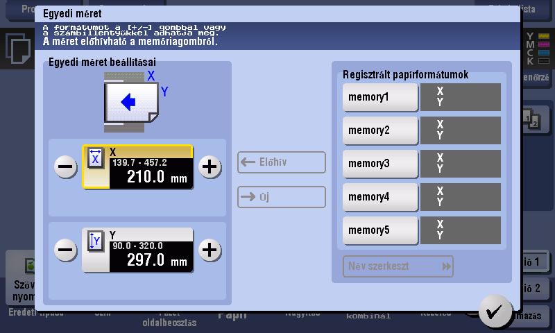The image size is (555, 333).
Task: Click the Előhív recall button
Action: [282, 162]
